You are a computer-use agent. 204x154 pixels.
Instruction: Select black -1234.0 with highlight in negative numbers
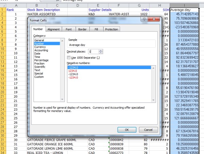(x=109, y=67)
